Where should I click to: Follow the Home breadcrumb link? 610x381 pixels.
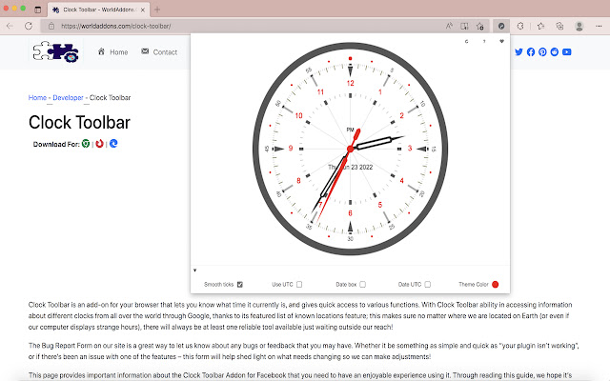click(x=37, y=97)
